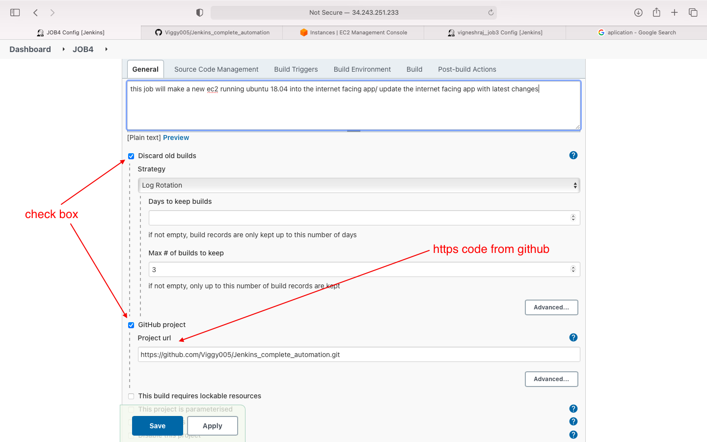
Task: Switch to the JOB4 Config [Jenkins] tab
Action: [71, 32]
